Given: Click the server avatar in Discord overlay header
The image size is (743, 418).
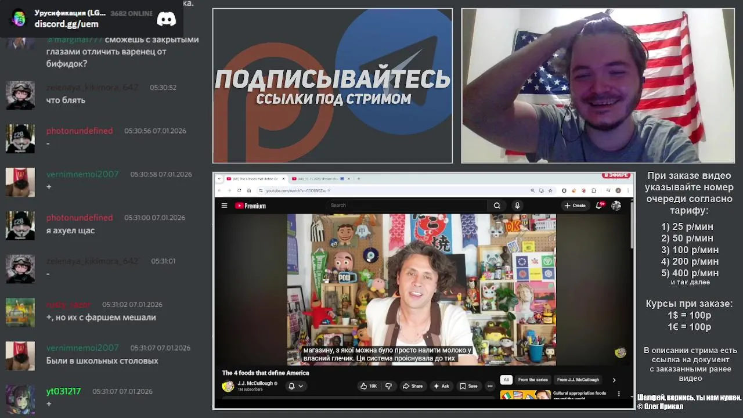Looking at the screenshot, I should pos(19,19).
